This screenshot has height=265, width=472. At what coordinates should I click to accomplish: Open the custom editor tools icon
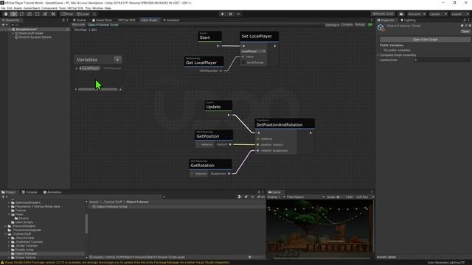click(53, 14)
